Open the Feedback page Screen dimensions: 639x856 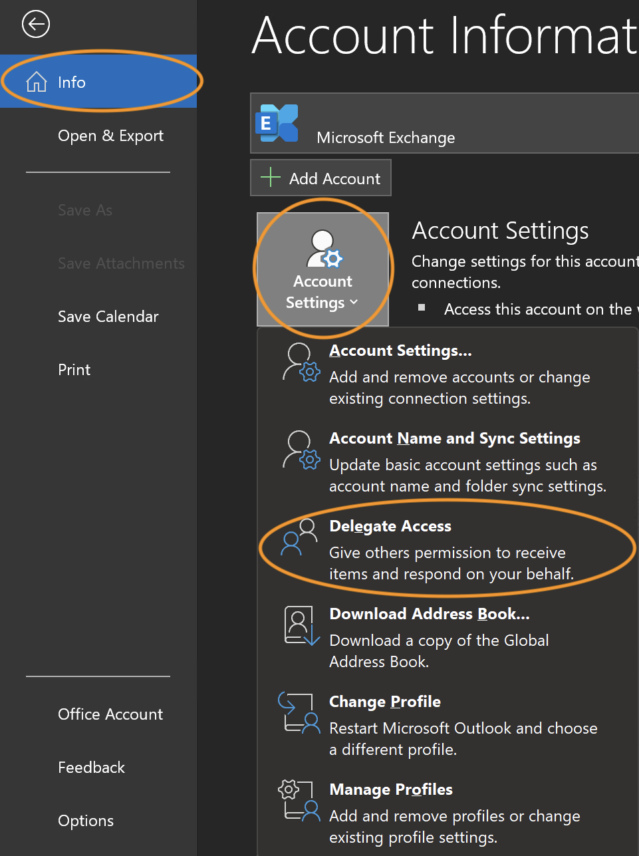point(98,768)
